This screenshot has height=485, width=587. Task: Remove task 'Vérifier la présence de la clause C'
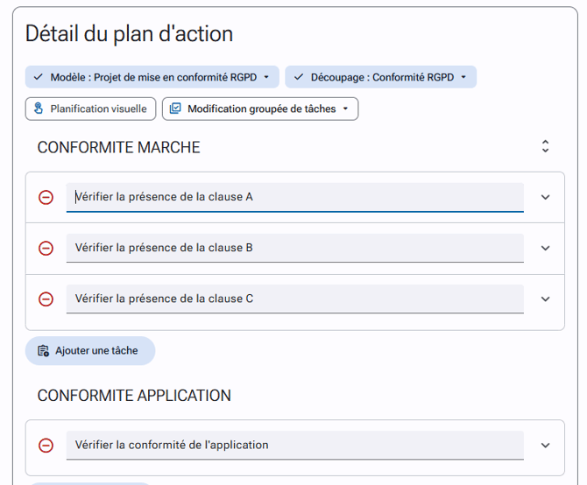click(46, 299)
